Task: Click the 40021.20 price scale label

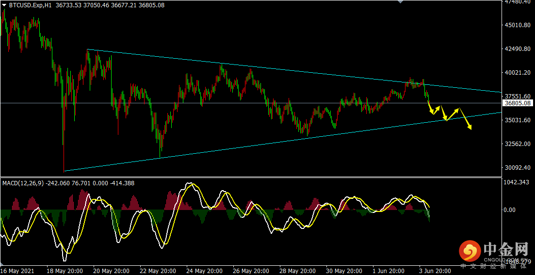Action: pyautogui.click(x=519, y=72)
